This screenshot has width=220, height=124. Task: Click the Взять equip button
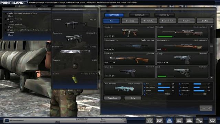coord(133,98)
